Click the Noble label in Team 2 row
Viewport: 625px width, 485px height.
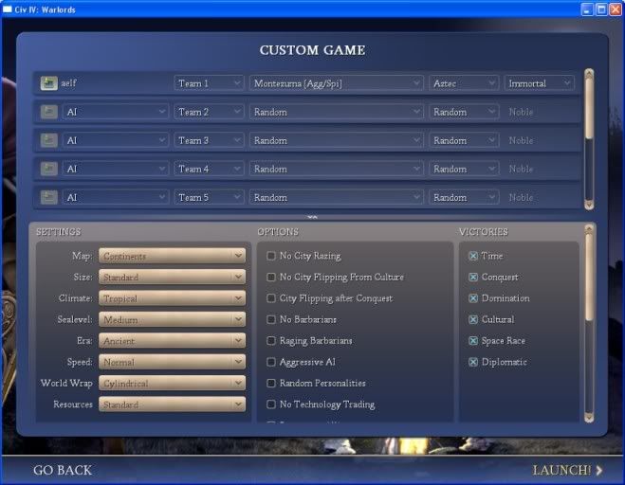coord(521,112)
